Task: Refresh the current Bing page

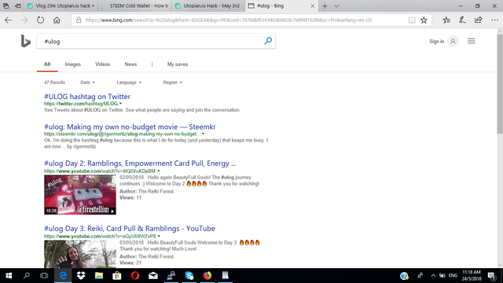Action: (x=40, y=20)
